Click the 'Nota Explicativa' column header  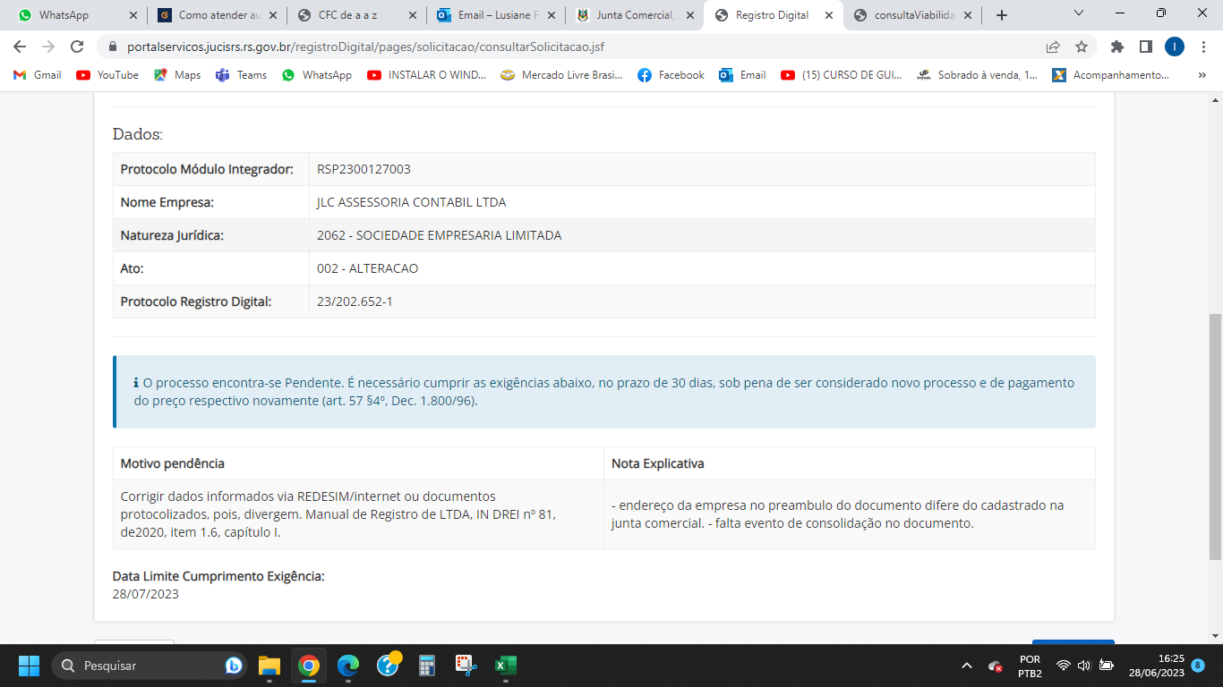tap(850, 463)
